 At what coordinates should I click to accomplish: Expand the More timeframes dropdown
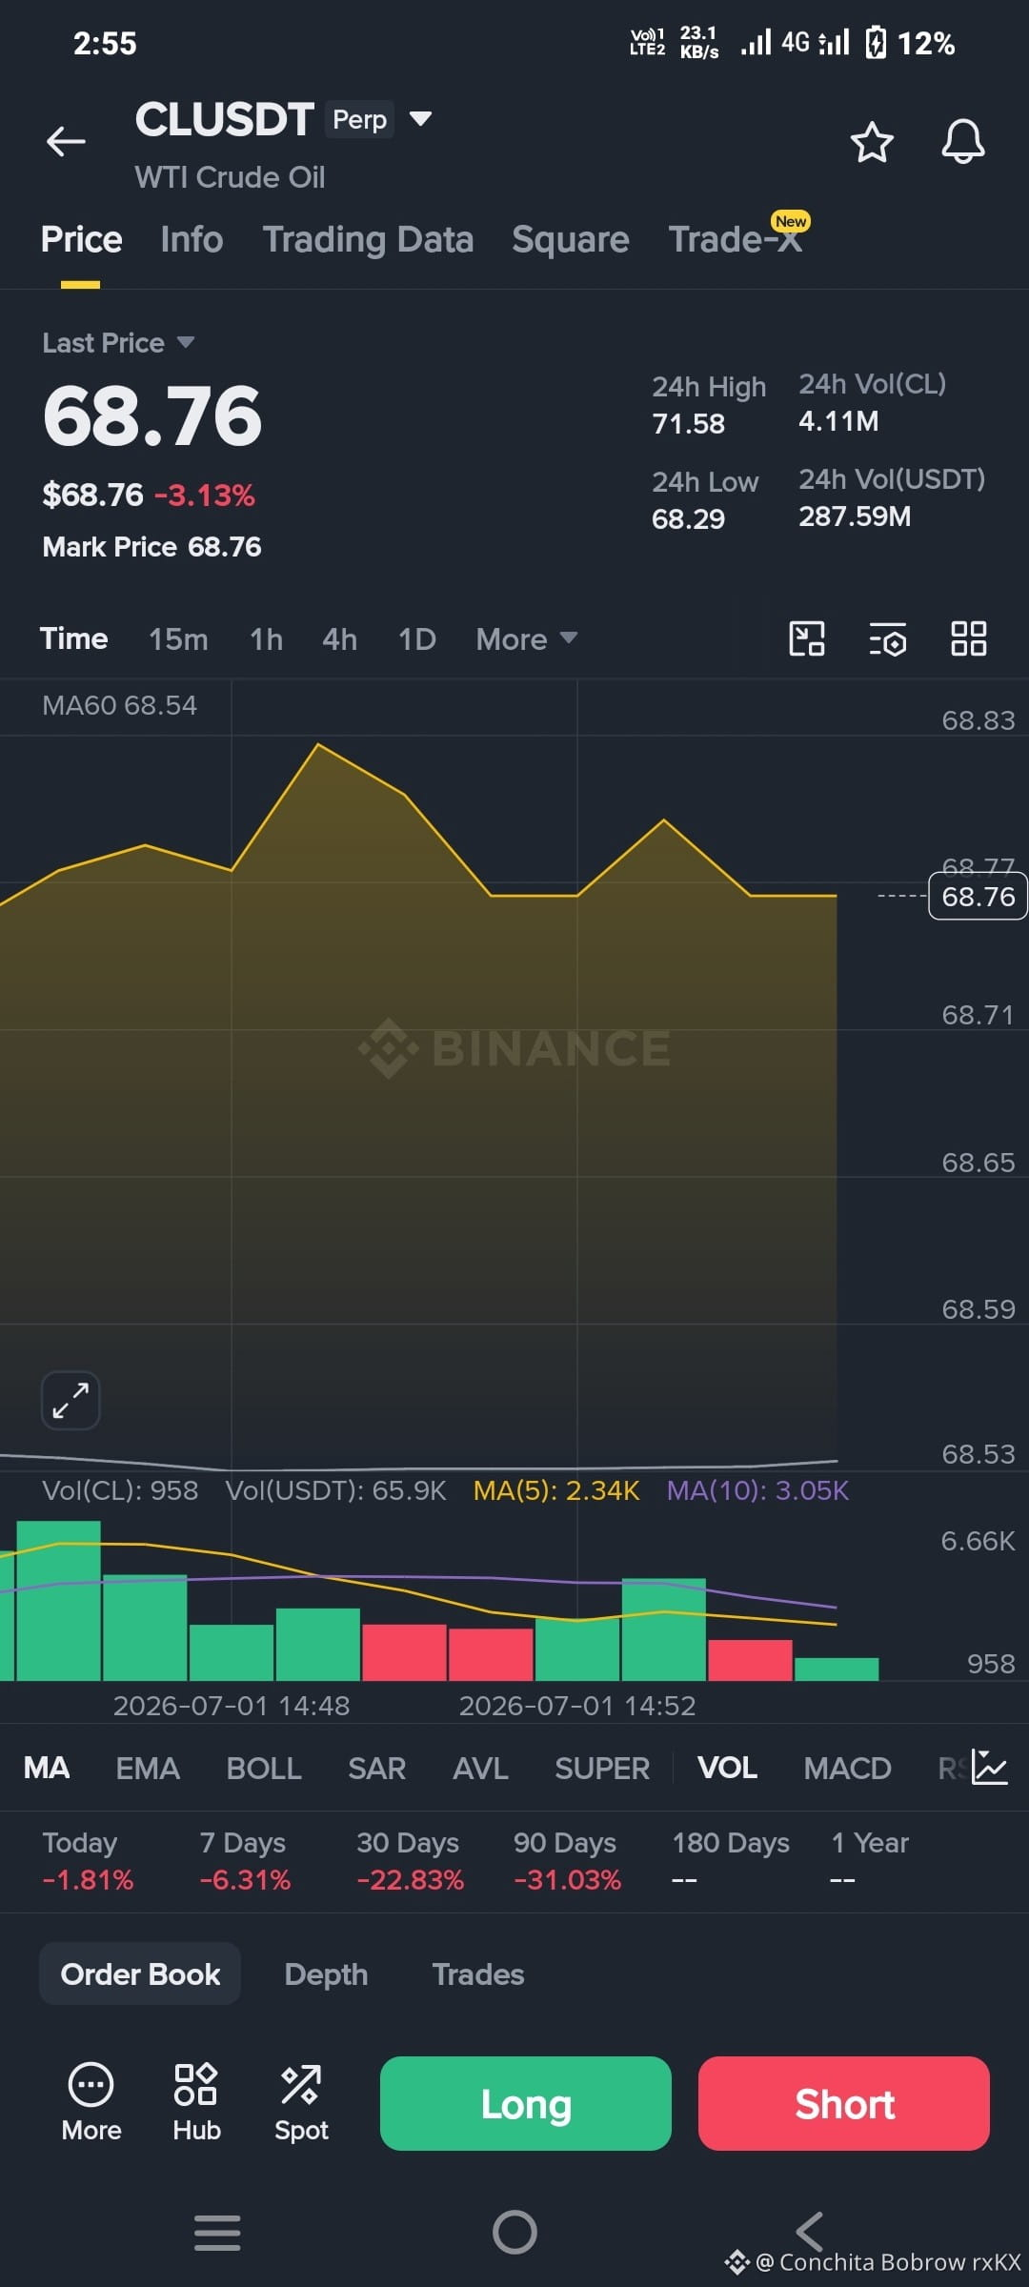pos(527,639)
